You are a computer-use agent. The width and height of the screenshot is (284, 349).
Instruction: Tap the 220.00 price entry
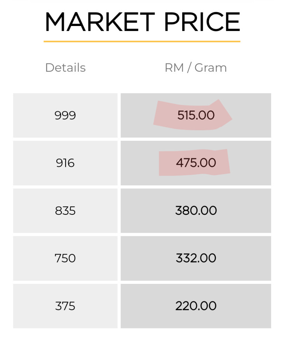click(x=196, y=306)
